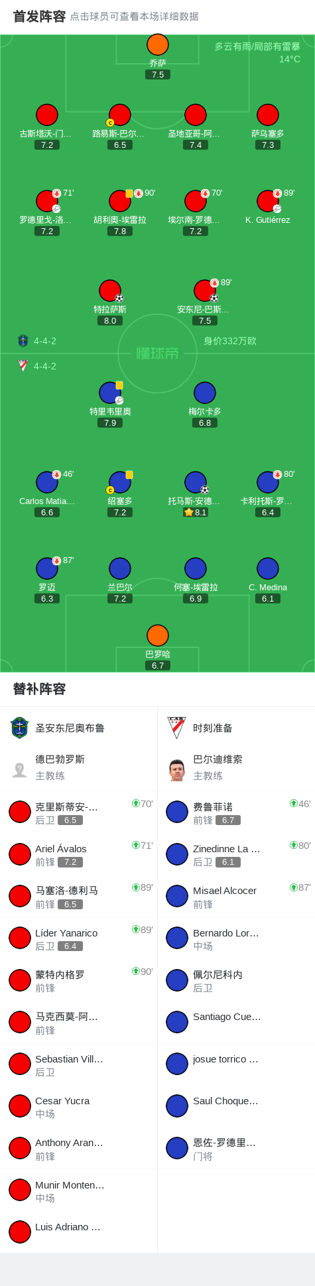Select 托马斯-安德 star player rated 8.1
The image size is (315, 1286).
click(196, 482)
